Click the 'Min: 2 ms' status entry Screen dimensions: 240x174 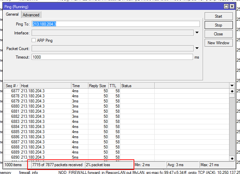tap(142, 165)
